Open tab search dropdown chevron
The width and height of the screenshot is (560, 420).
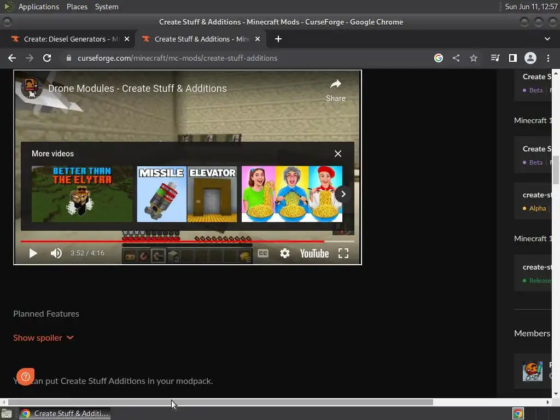pyautogui.click(x=547, y=39)
